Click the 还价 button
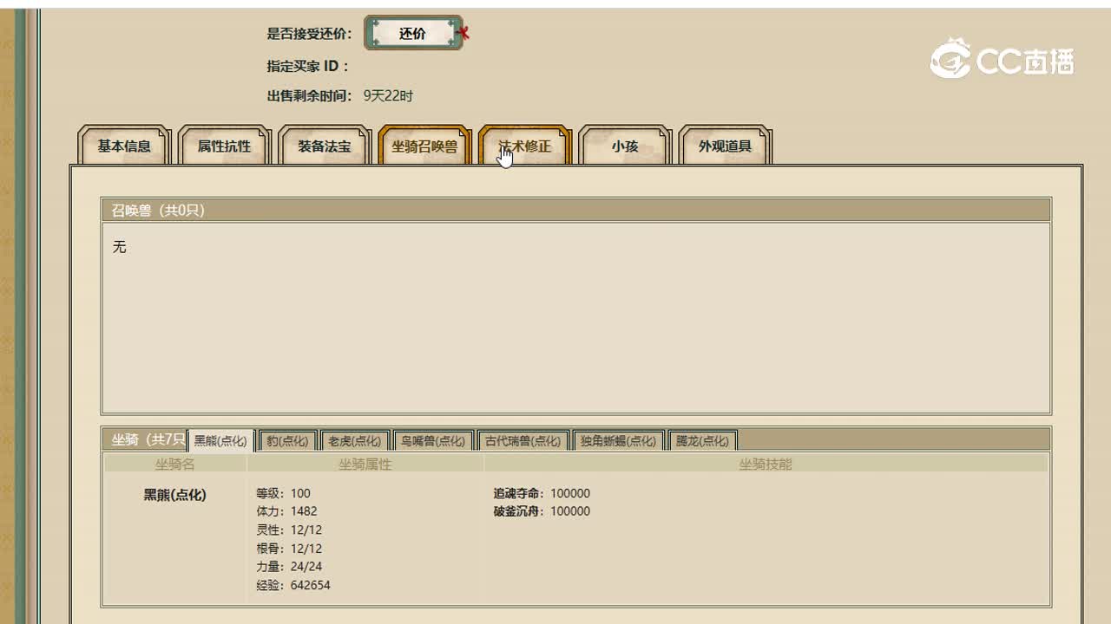This screenshot has height=624, width=1111. tap(412, 33)
